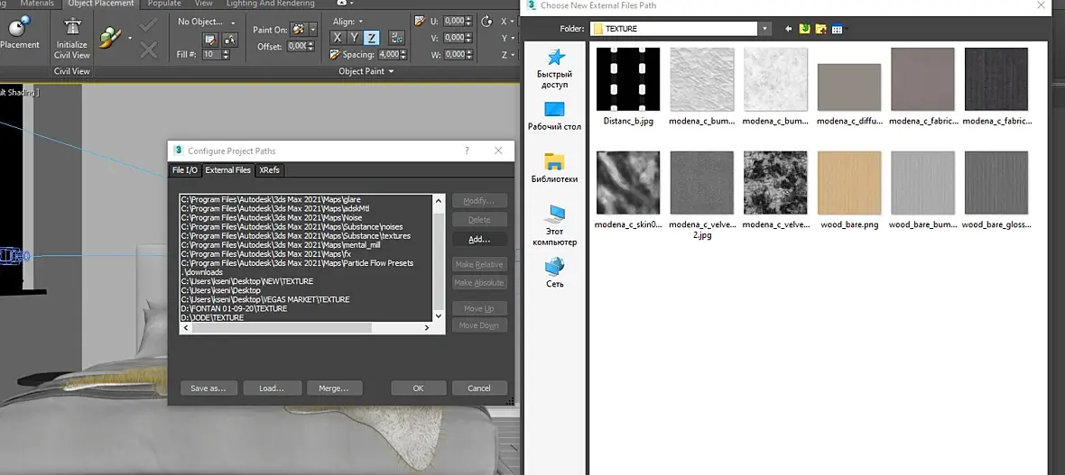The image size is (1065, 475).
Task: Click the path list horizontal scrollbar
Action: 280,328
